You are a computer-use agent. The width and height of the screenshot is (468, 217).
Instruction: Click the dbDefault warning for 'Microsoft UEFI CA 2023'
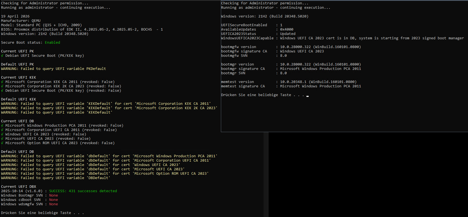pyautogui.click(x=93, y=169)
